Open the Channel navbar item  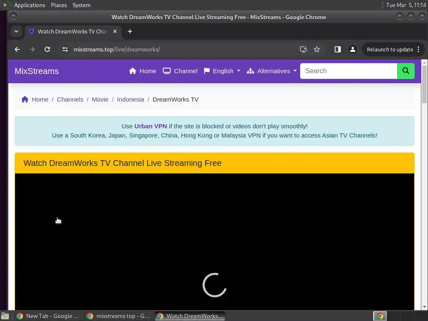tap(180, 71)
